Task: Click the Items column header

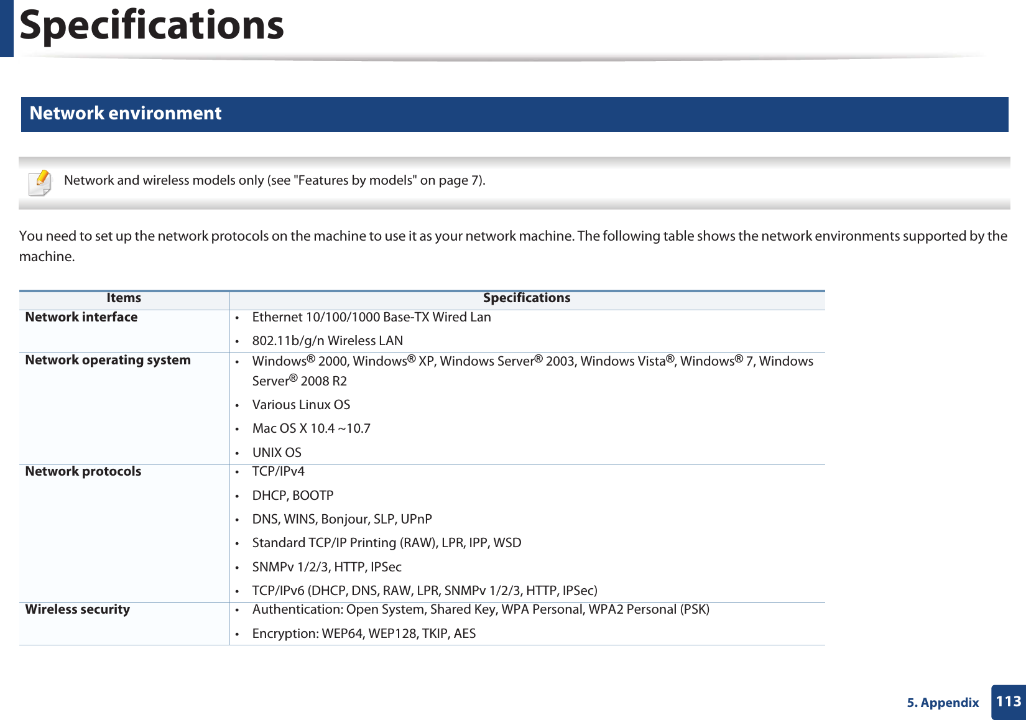Action: 123,297
